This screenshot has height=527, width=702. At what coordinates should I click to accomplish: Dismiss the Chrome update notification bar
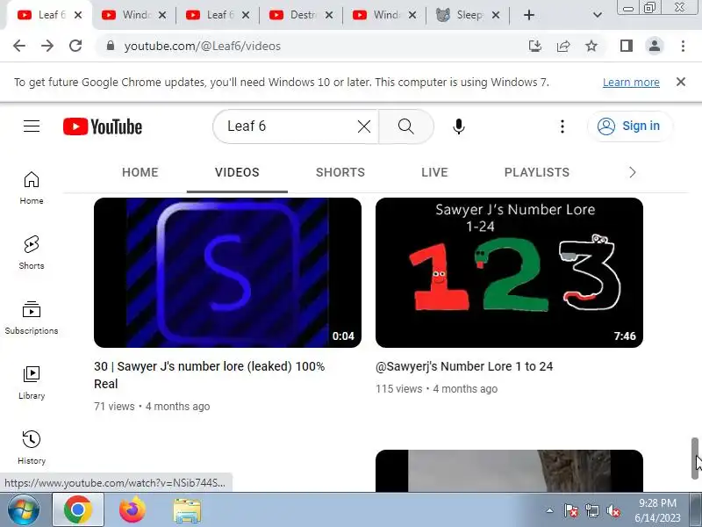point(681,82)
